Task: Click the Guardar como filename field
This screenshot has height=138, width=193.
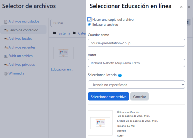Action: coord(136,43)
